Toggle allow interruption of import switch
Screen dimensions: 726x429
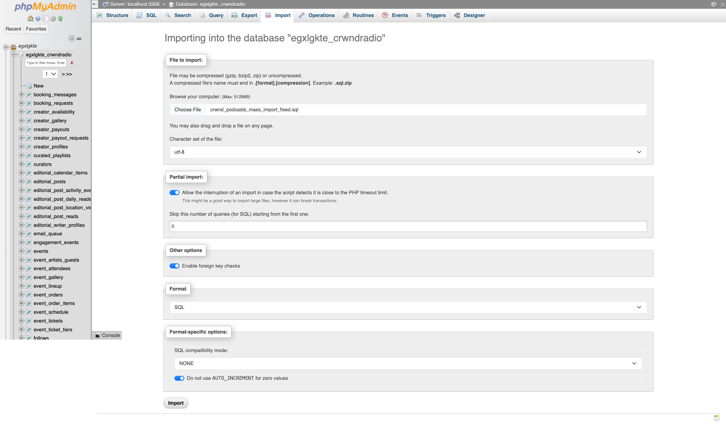(x=175, y=193)
